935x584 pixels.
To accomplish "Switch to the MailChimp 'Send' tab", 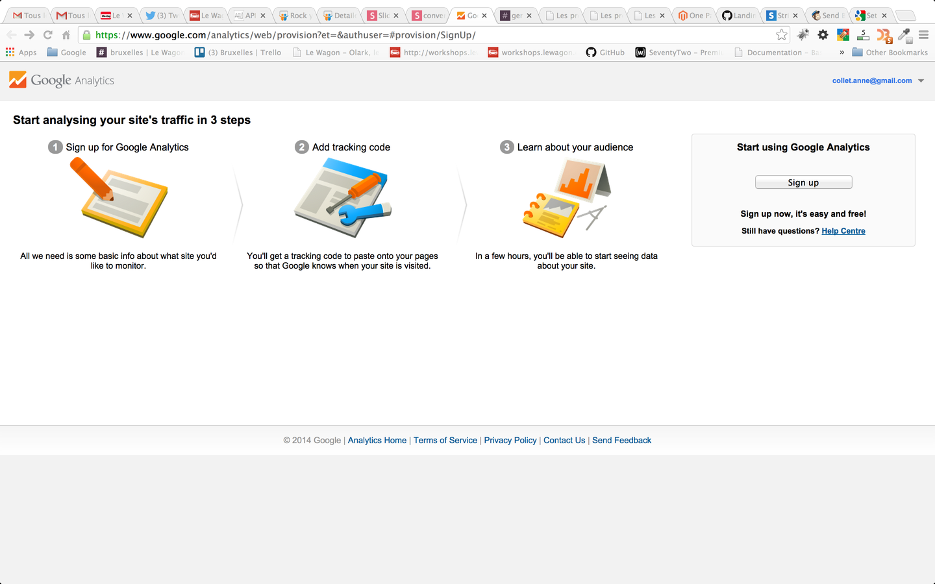I will pyautogui.click(x=827, y=16).
